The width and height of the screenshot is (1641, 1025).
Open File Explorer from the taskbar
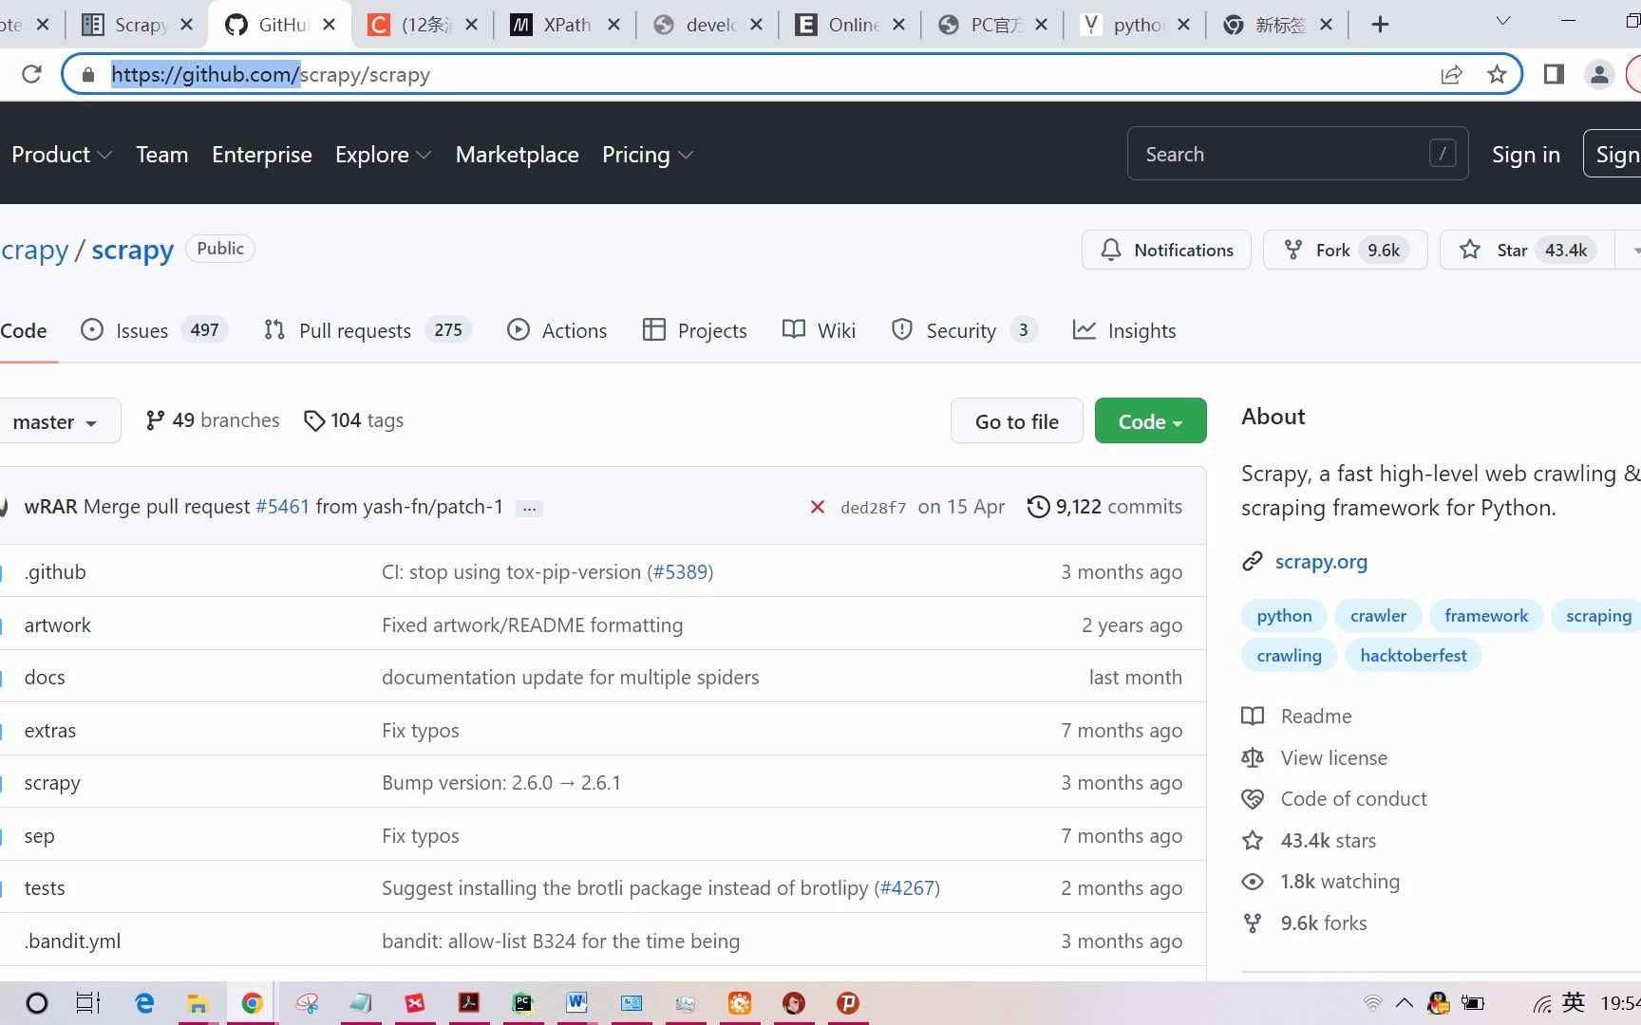coord(198,1003)
